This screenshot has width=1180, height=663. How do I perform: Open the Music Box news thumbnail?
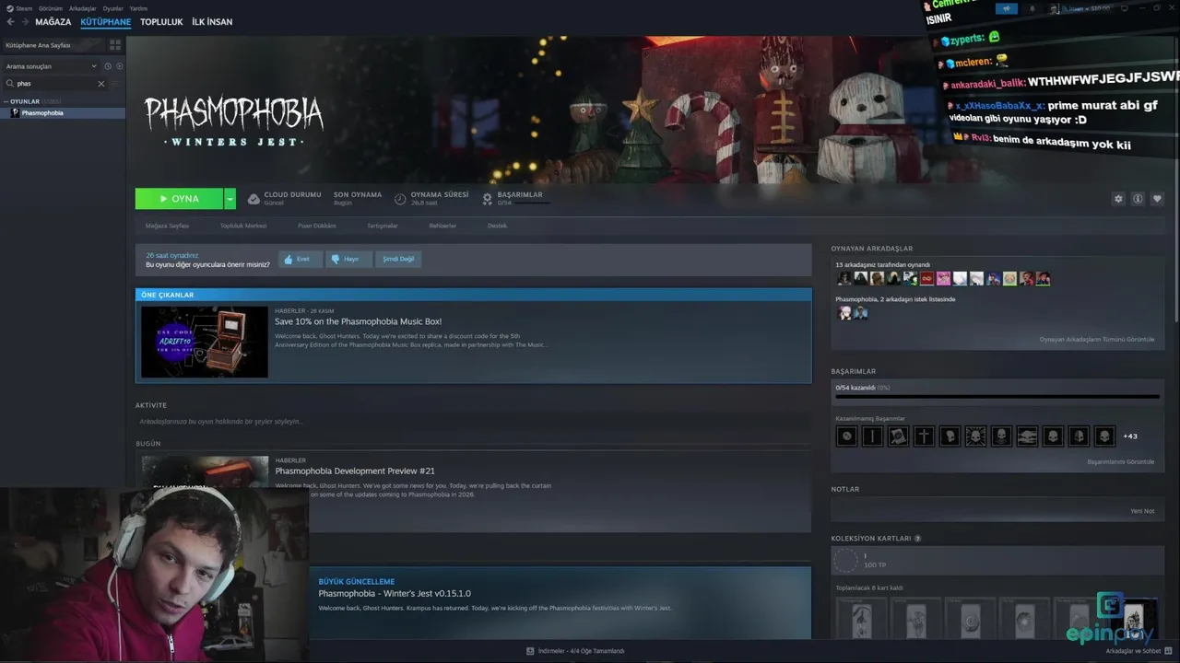tap(205, 342)
